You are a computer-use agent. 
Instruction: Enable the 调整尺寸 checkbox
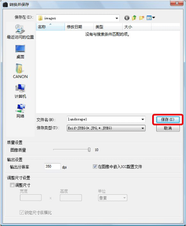tap(12, 185)
